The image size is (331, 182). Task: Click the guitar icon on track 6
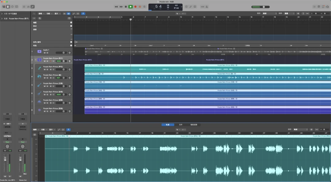[39, 93]
